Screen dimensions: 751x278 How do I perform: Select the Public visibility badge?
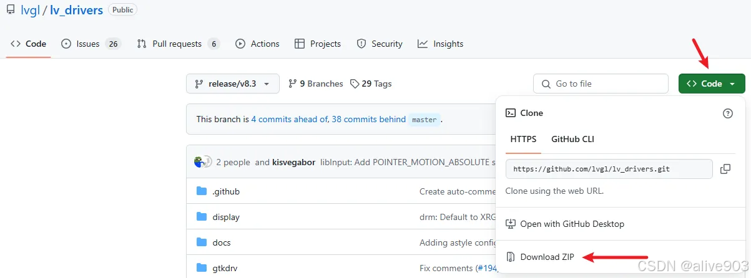(x=123, y=10)
